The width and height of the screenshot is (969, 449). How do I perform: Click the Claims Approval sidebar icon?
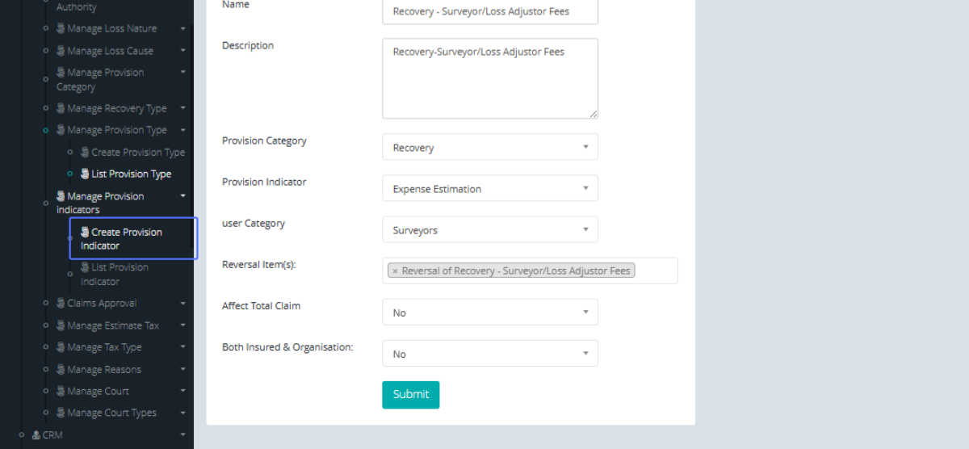coord(61,304)
